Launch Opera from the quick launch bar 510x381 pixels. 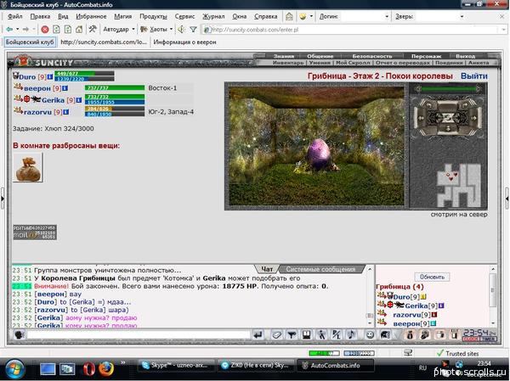tap(88, 369)
